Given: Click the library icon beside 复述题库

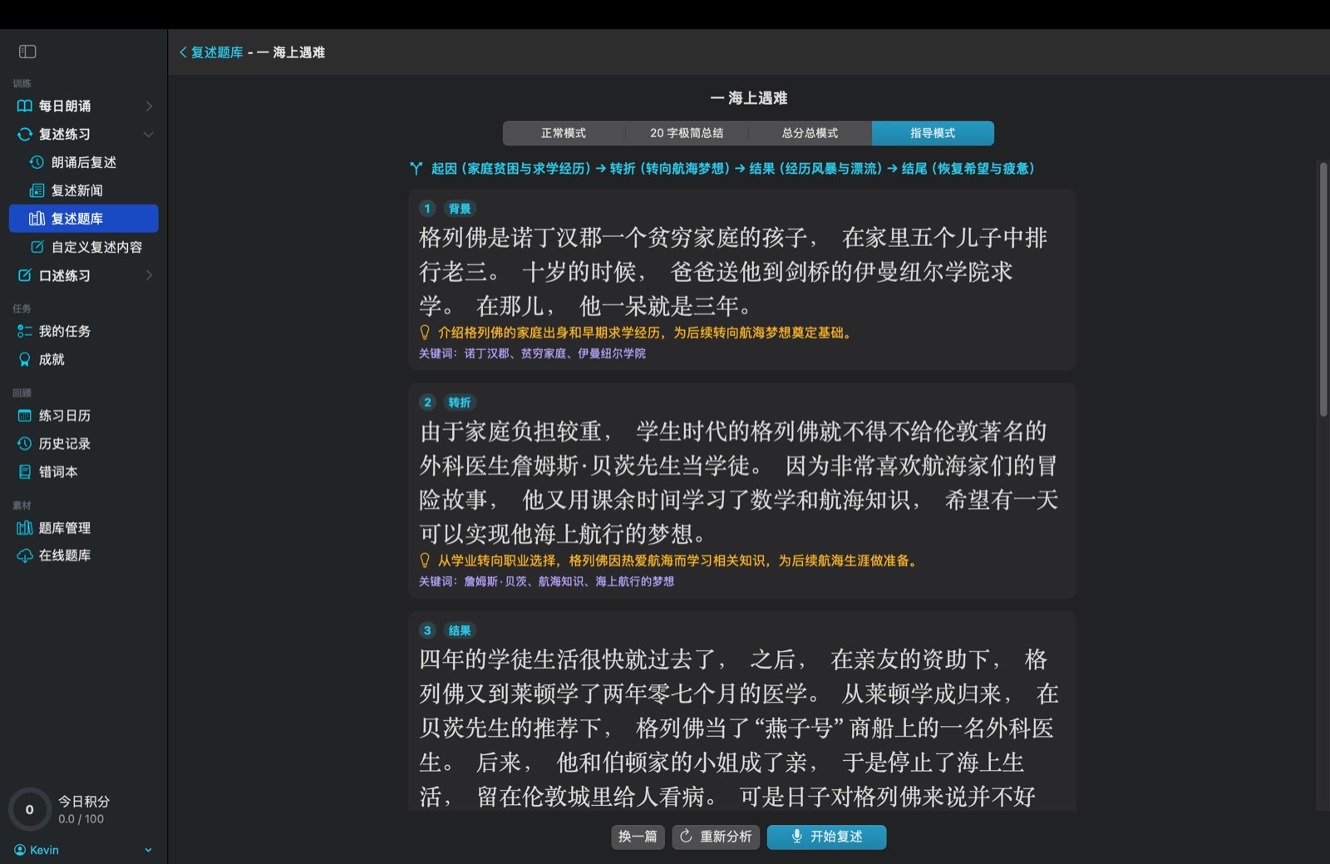Looking at the screenshot, I should [x=37, y=219].
